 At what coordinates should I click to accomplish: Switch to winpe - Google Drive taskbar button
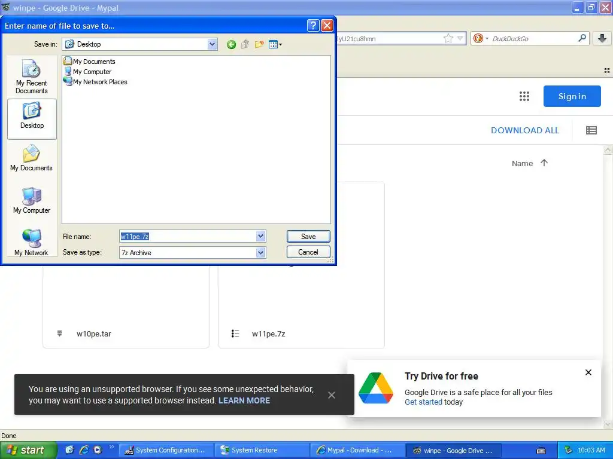coord(454,451)
